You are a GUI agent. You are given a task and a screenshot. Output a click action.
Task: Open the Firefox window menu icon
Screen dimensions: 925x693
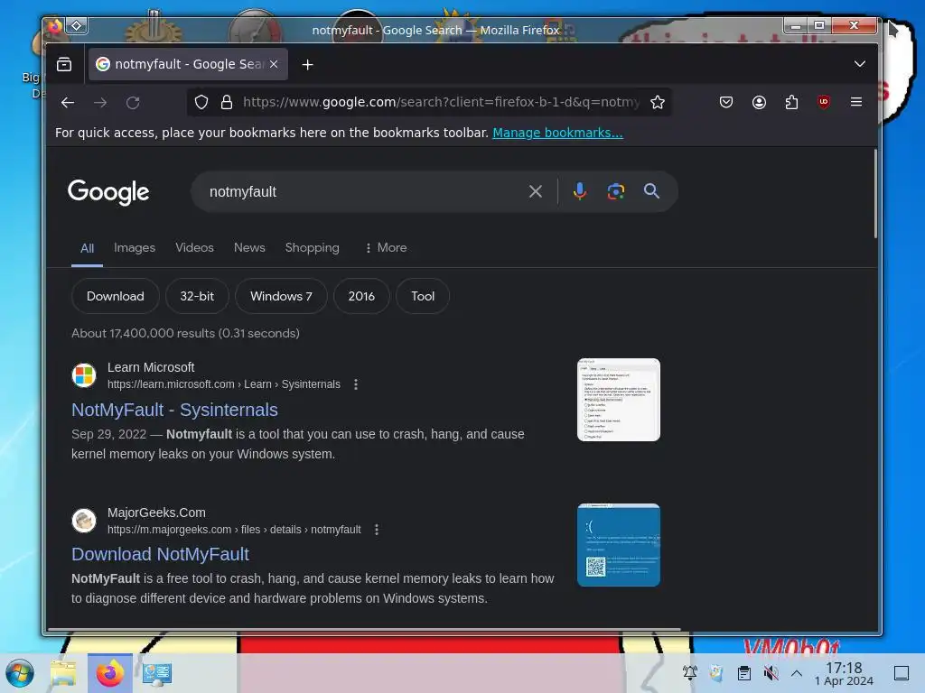click(x=55, y=26)
